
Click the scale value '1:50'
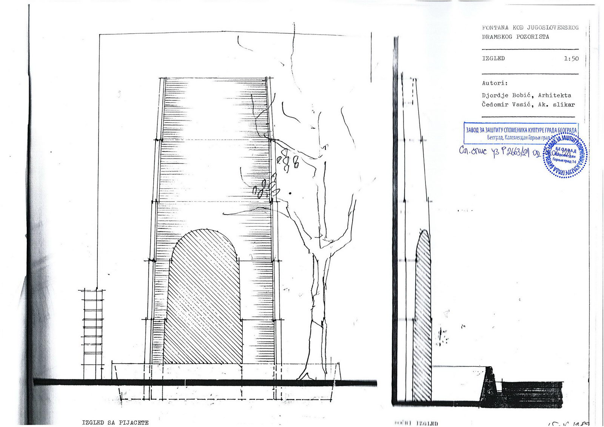coord(571,59)
